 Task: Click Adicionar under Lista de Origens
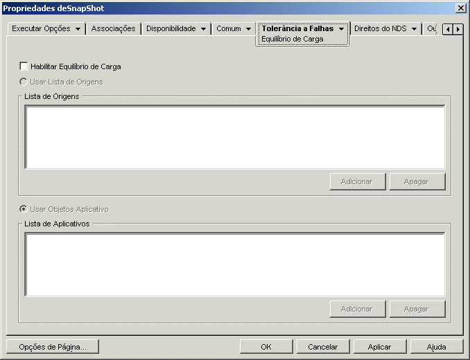pyautogui.click(x=358, y=181)
